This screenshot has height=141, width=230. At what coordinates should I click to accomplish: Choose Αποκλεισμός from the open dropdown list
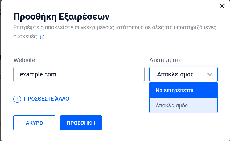(x=183, y=106)
